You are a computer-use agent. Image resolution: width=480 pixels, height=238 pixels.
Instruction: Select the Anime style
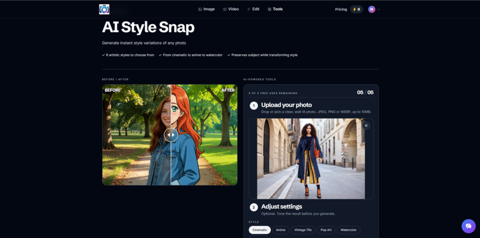point(281,230)
